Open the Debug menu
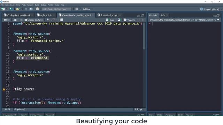223x125 pixels. click(x=43, y=5)
